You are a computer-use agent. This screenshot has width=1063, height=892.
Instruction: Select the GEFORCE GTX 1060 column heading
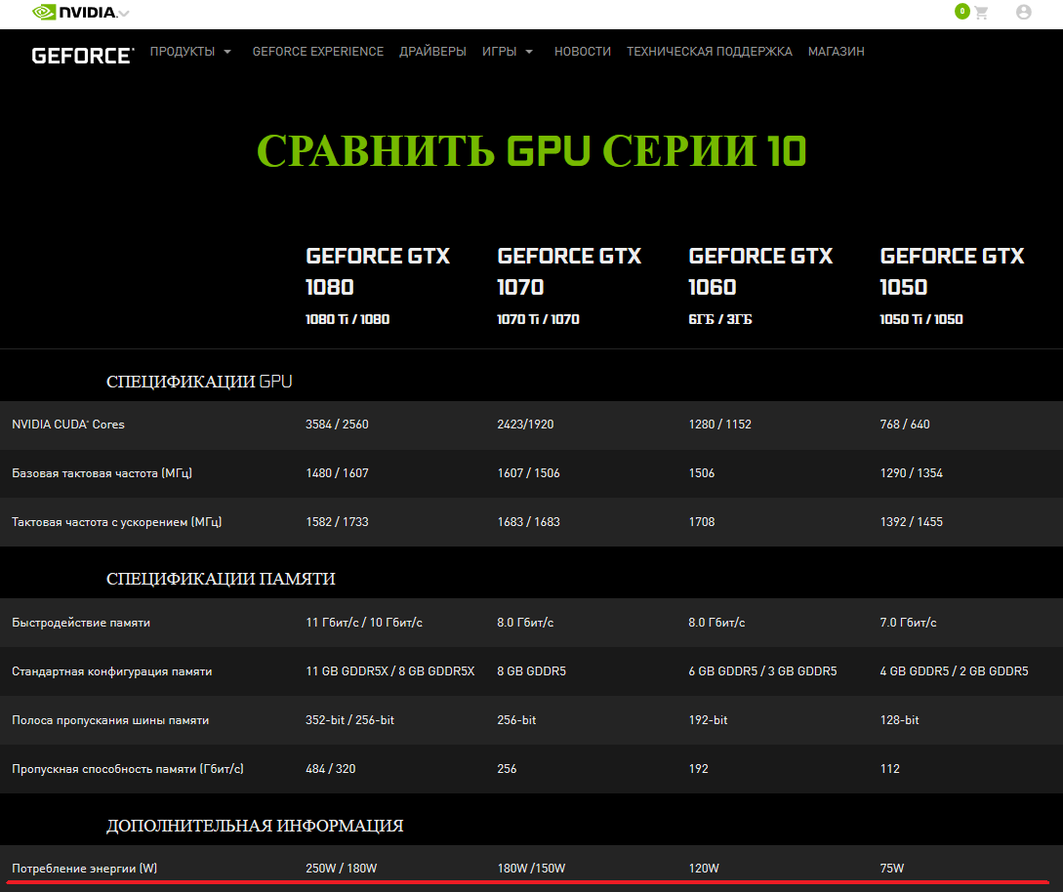click(x=760, y=271)
